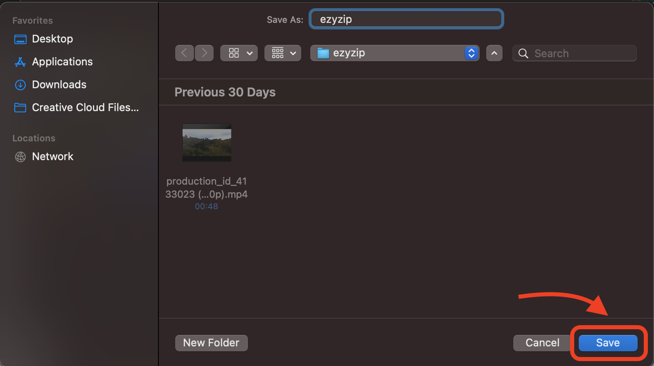Viewport: 654px width, 366px height.
Task: Click the ezyzip folder icon in path bar
Action: click(x=323, y=53)
